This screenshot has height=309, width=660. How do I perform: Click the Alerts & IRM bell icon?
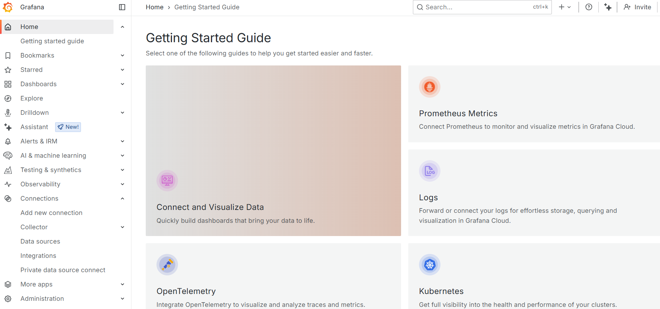[8, 141]
